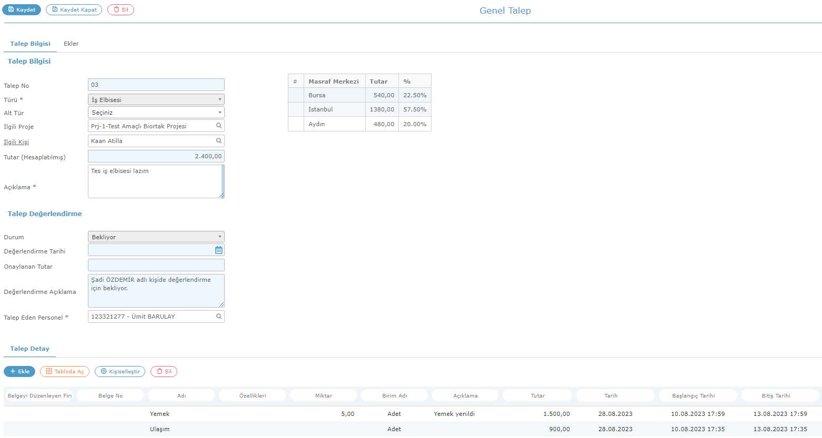
Task: Click the Tutar header in cost center table
Action: pyautogui.click(x=382, y=82)
